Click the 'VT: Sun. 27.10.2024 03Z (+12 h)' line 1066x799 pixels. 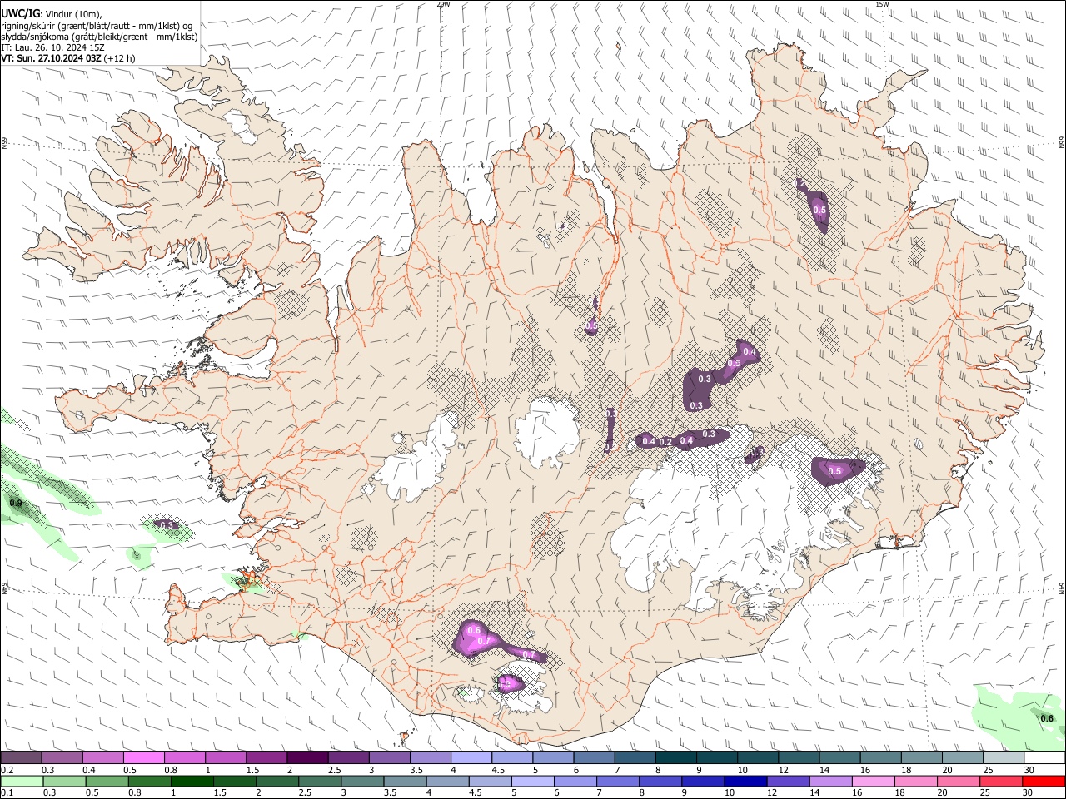68,58
